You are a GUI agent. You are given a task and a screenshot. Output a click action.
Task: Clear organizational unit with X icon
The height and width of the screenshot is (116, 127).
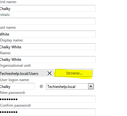pyautogui.click(x=50, y=73)
